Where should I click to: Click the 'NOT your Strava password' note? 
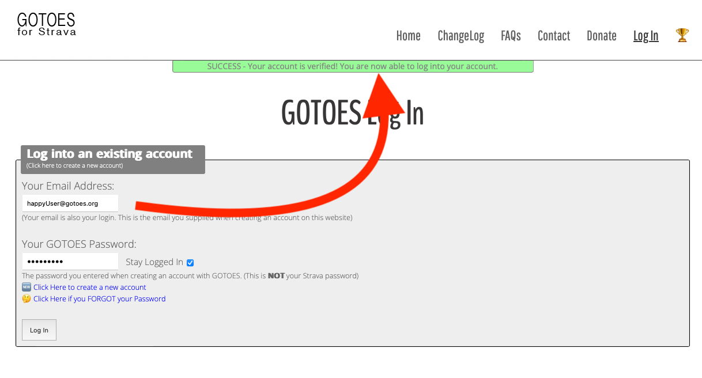[x=190, y=275]
